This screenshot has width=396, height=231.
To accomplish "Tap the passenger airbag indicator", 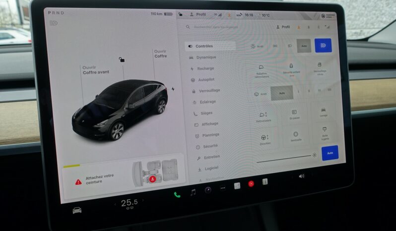I will 328,16.
